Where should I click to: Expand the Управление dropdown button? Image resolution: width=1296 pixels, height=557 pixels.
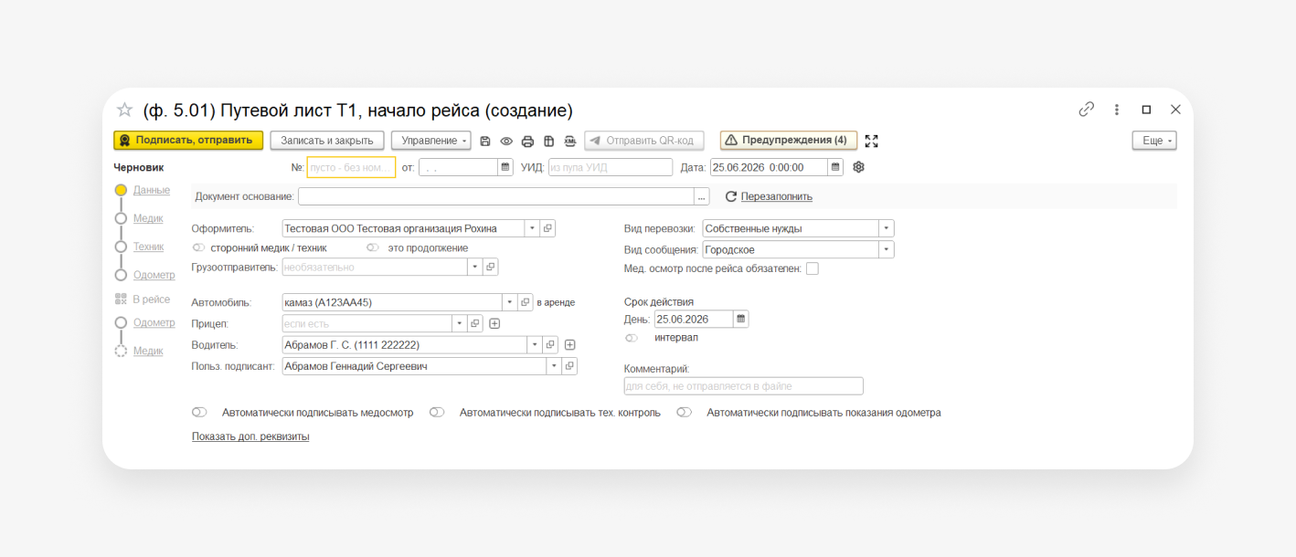coord(431,141)
